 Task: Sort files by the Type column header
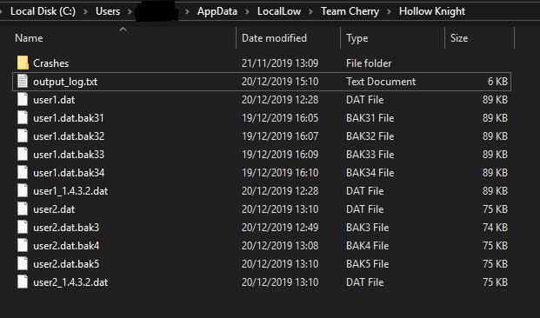point(357,38)
